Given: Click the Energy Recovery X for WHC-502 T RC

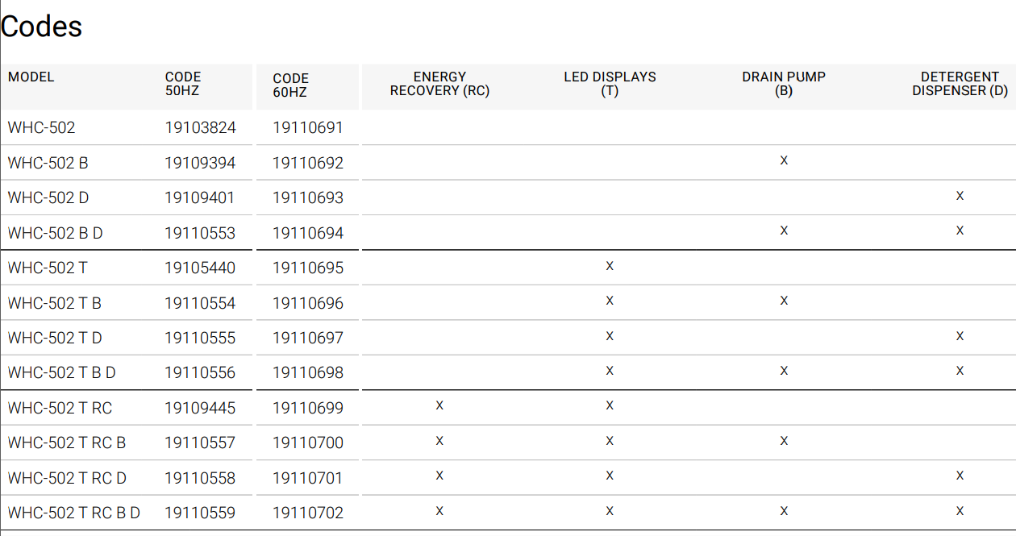Looking at the screenshot, I should click(x=439, y=405).
